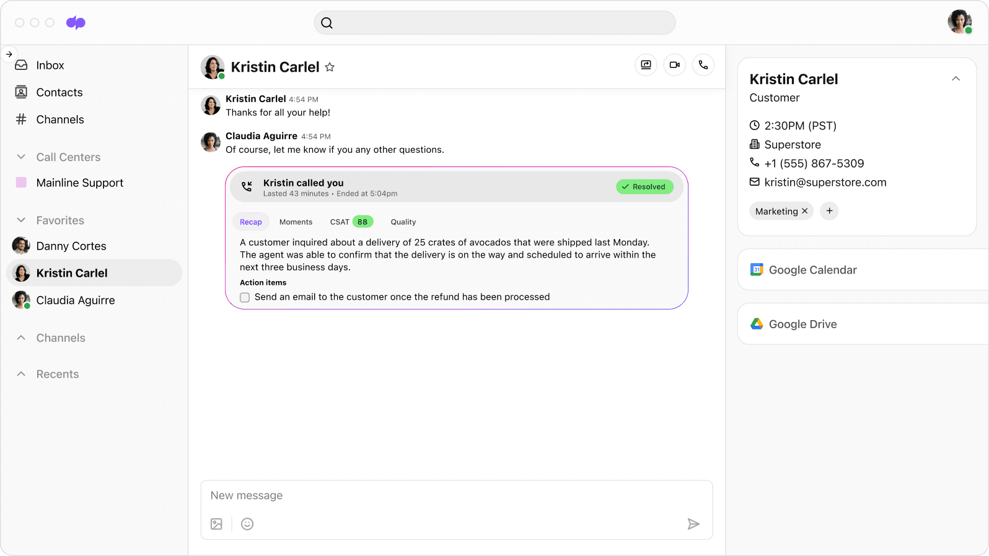Screen dimensions: 989x556
Task: Collapse the Call Centers section
Action: click(x=21, y=157)
